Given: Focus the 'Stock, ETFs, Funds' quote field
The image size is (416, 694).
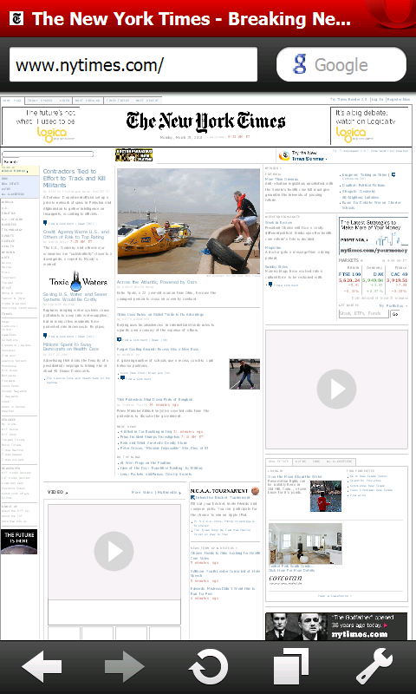Looking at the screenshot, I should [x=363, y=314].
